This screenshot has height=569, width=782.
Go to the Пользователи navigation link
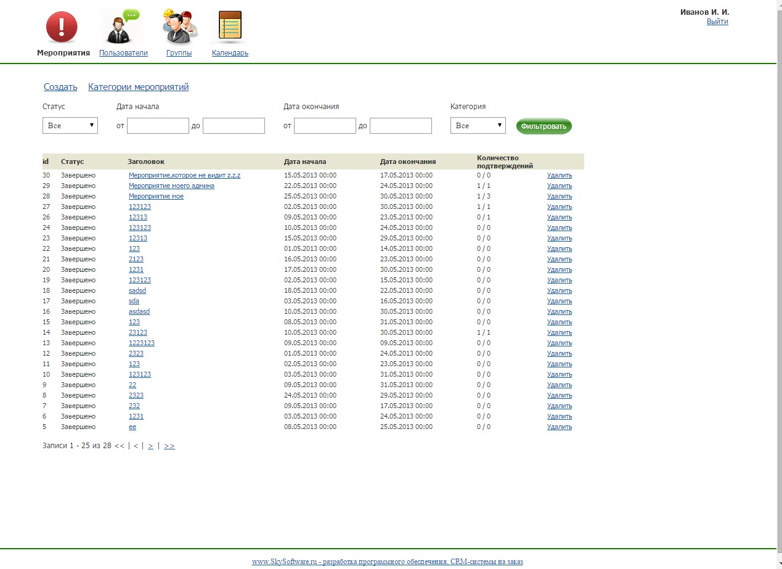123,53
